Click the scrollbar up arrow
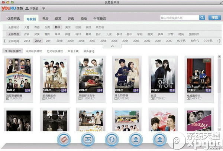The width and height of the screenshot is (223, 151). [x=219, y=56]
